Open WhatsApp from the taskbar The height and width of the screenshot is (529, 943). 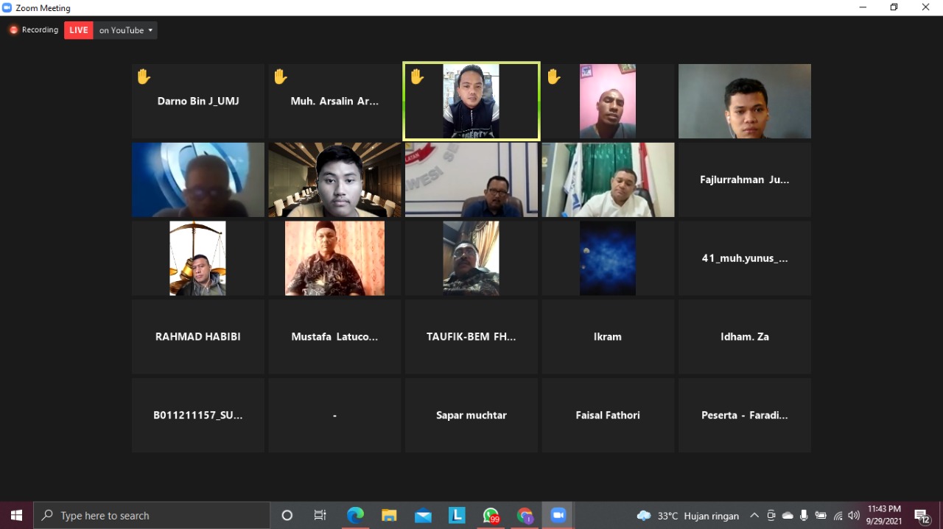pyautogui.click(x=491, y=515)
